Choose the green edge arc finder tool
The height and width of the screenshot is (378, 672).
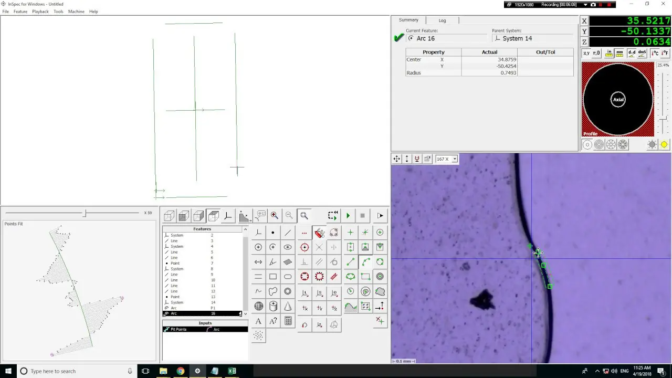click(x=365, y=262)
